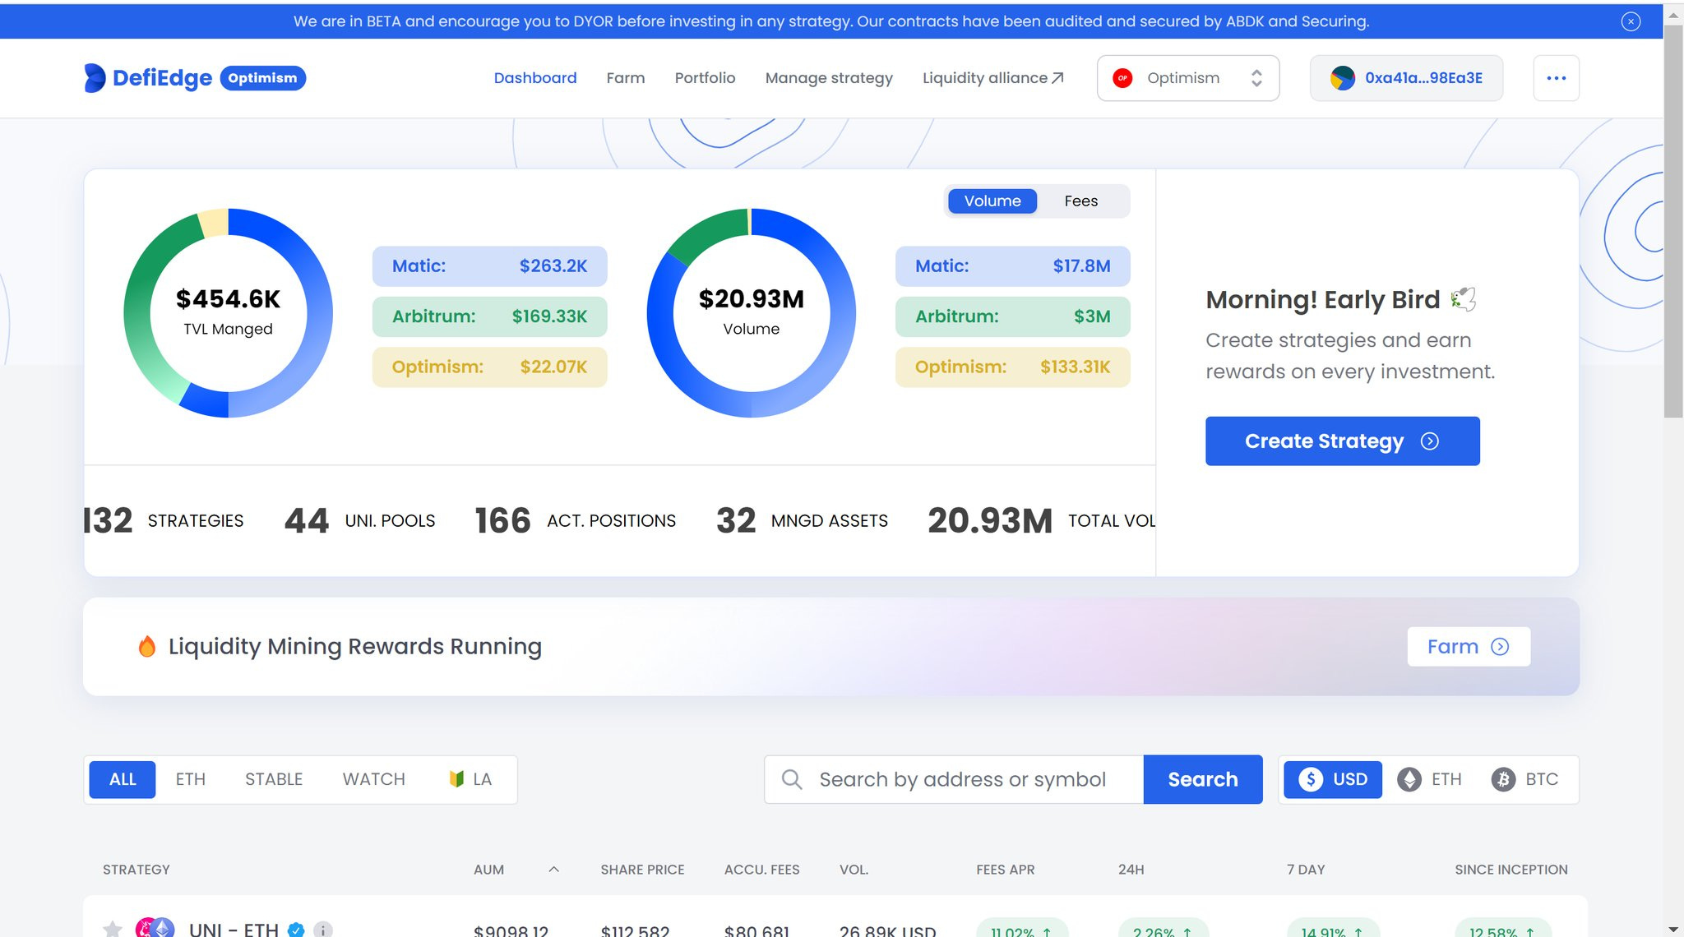Click the scrollbar down arrow

[x=1673, y=929]
